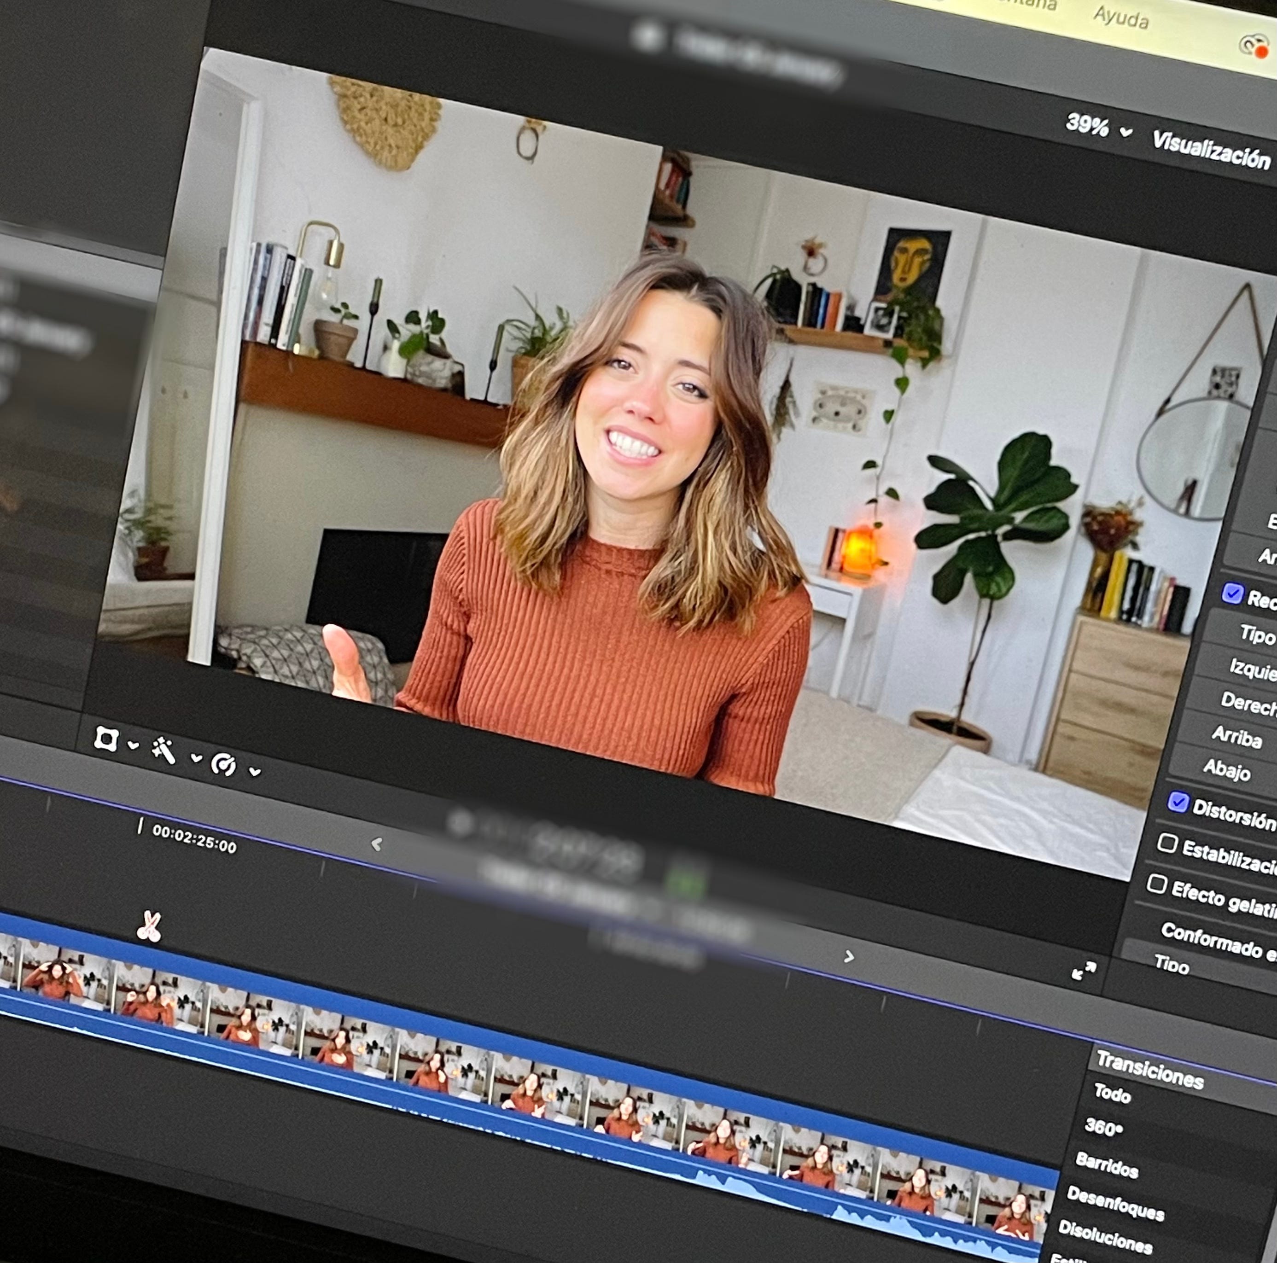Image resolution: width=1277 pixels, height=1263 pixels.
Task: Go forward in timeline history arrow
Action: coord(849,956)
